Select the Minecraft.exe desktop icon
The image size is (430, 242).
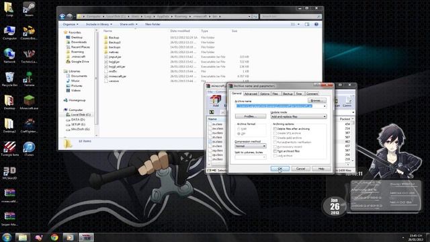click(x=29, y=102)
